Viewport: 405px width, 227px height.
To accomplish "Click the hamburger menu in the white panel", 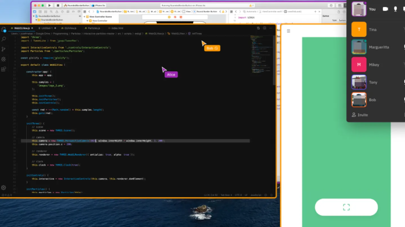I will [288, 31].
